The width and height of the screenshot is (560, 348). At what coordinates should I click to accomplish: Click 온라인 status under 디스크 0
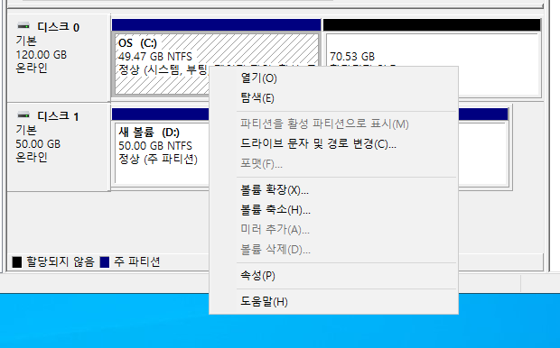click(x=32, y=68)
